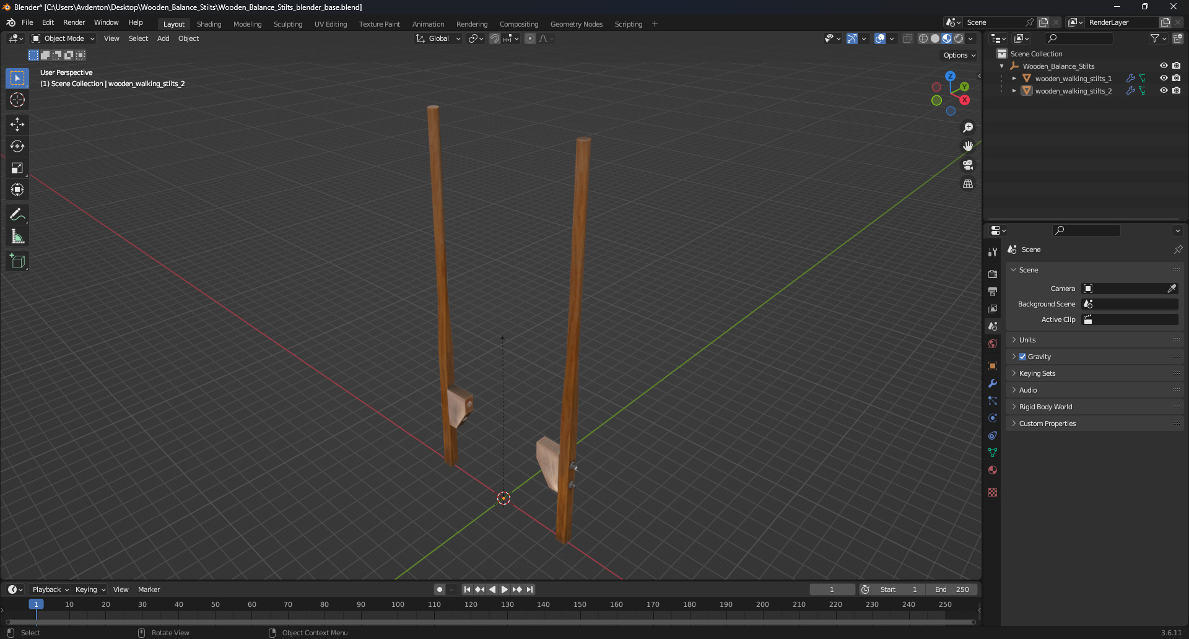Screen dimensions: 1189x639
Task: Select the Transform tool
Action: [17, 189]
